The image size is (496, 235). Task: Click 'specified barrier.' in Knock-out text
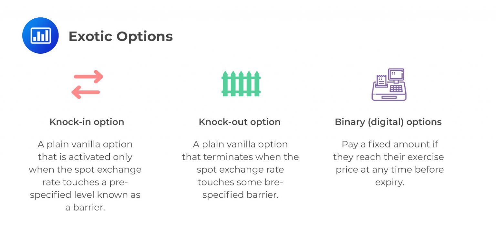coord(240,195)
